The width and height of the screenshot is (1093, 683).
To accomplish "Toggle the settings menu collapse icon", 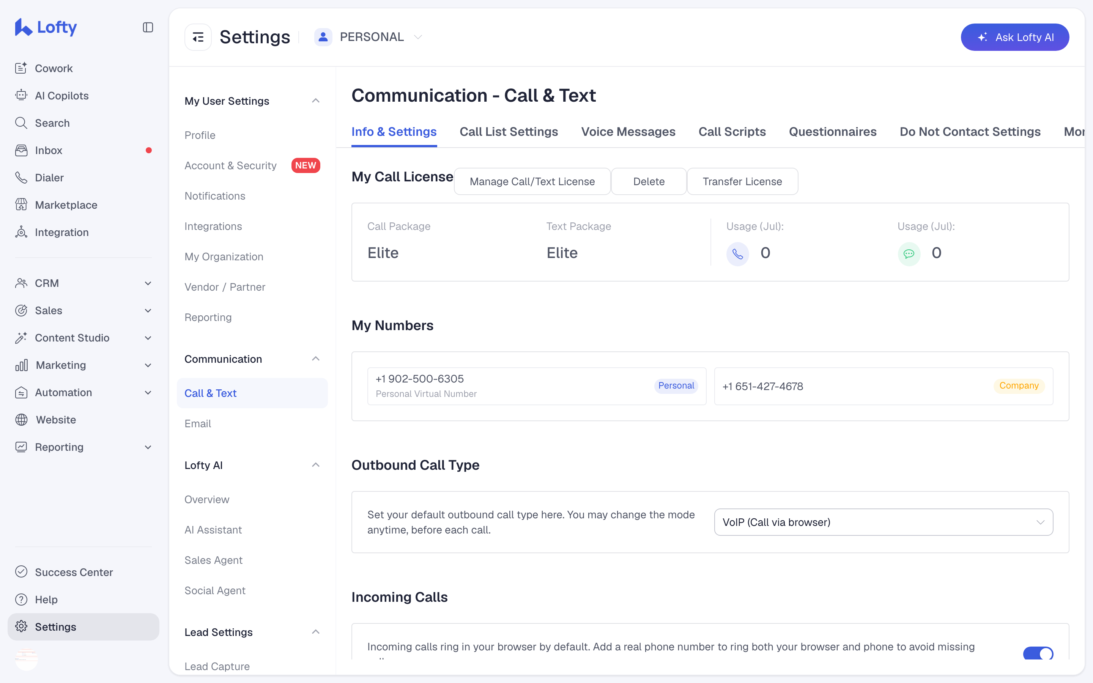I will [x=198, y=37].
